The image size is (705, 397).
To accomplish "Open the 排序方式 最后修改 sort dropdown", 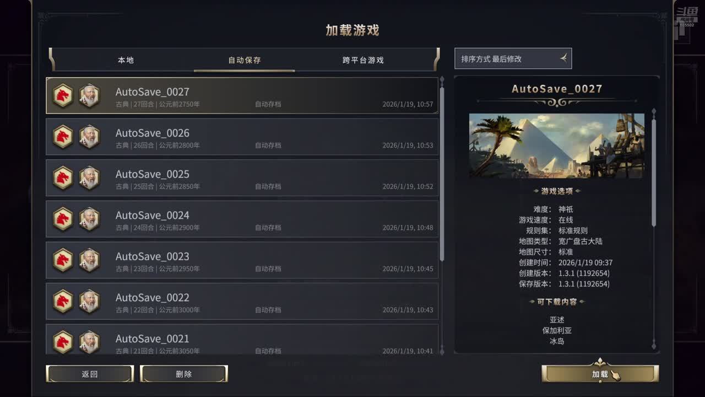I will (513, 58).
